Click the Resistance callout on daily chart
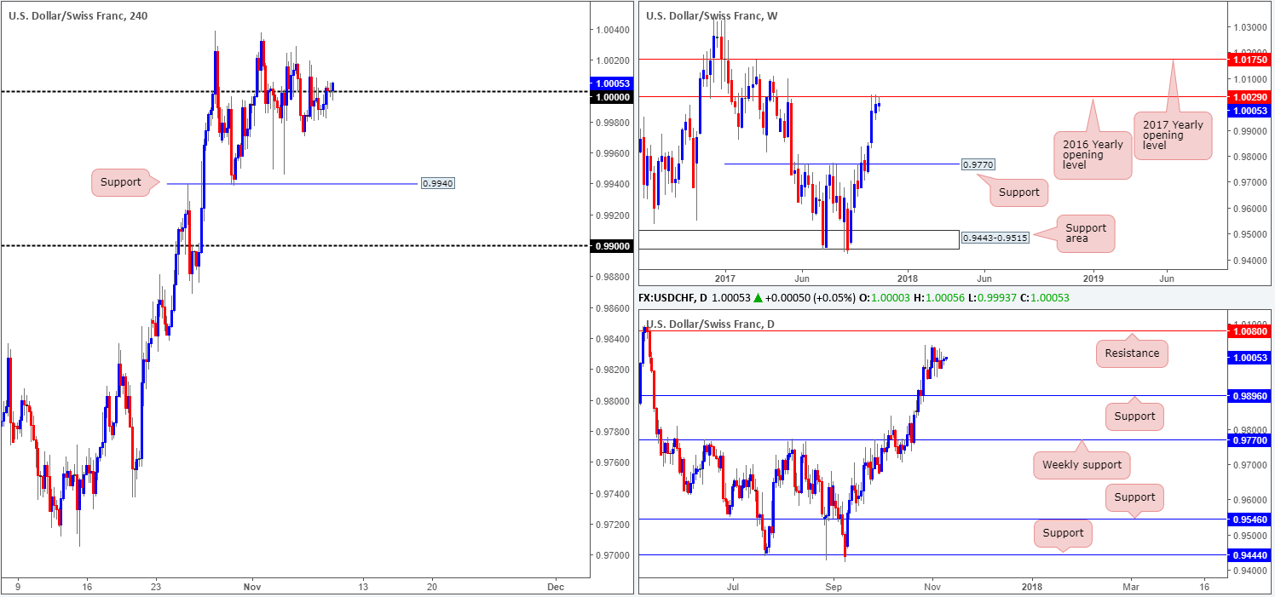 (x=1132, y=353)
